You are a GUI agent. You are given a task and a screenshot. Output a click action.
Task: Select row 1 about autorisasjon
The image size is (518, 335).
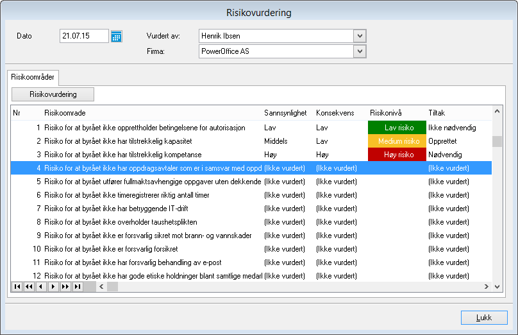(x=251, y=128)
